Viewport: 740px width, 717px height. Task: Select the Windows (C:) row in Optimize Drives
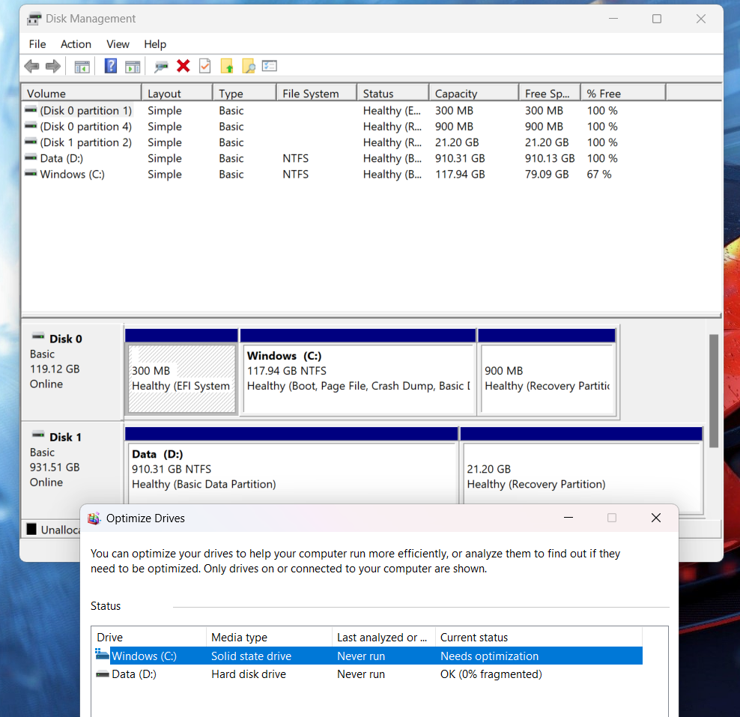pos(368,656)
